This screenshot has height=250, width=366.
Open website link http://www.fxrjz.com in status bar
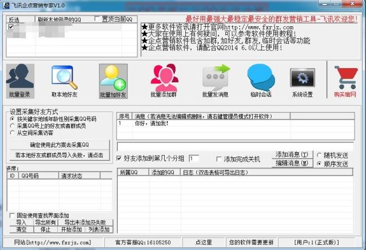(x=53, y=243)
